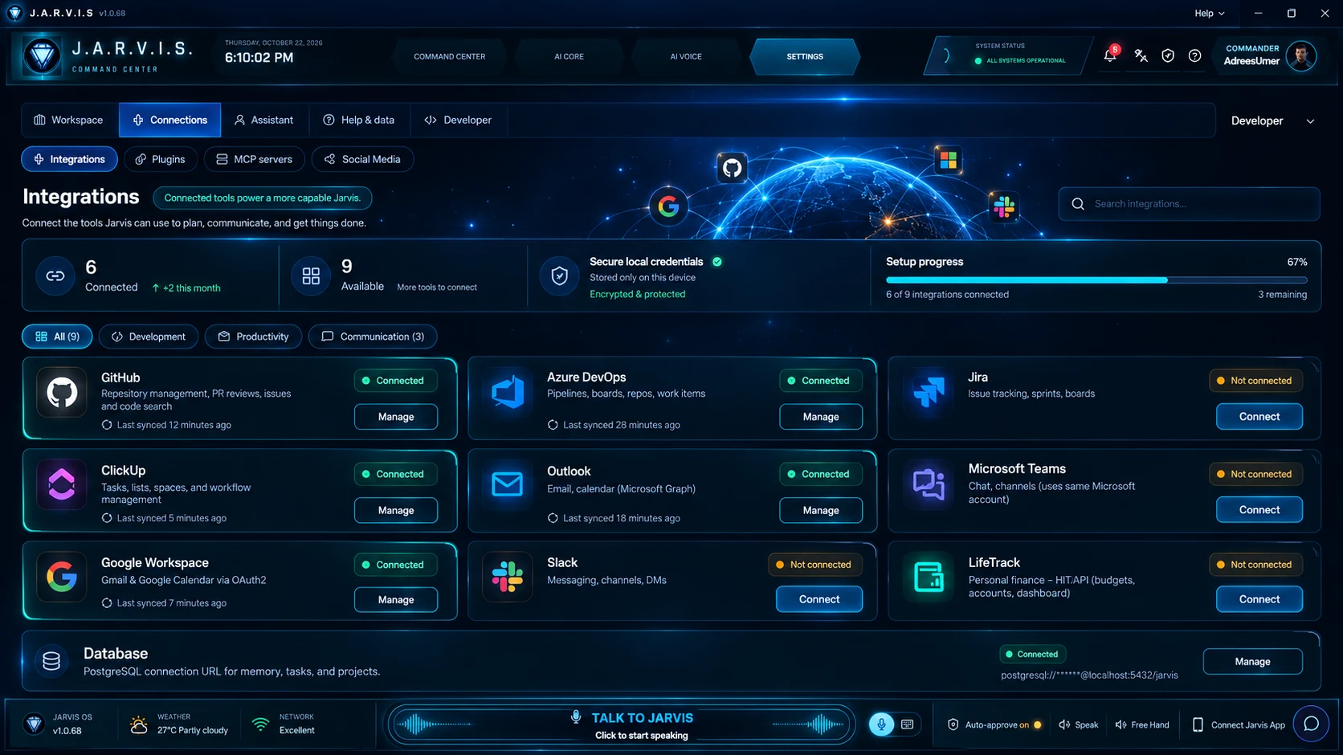
Task: Expand the Help menu in the title bar
Action: click(1210, 13)
